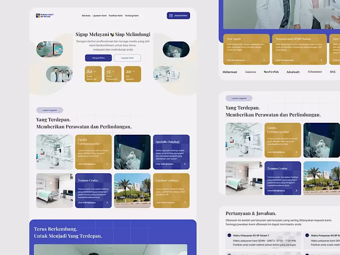Open the Beranda menu item
This screenshot has height=255, width=340.
[86, 16]
